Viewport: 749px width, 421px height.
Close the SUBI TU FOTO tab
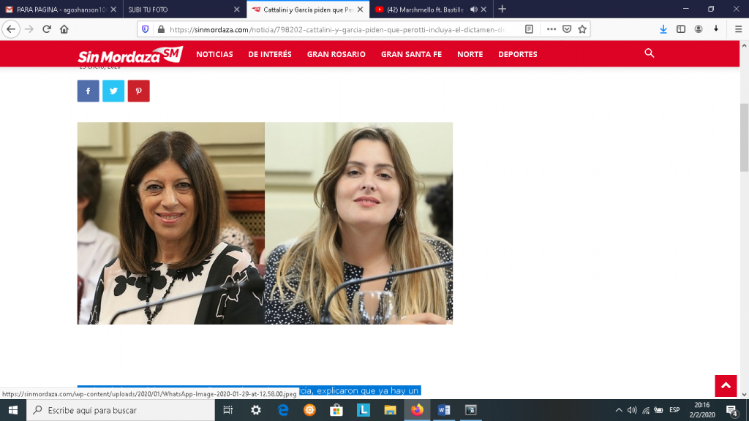pyautogui.click(x=236, y=9)
